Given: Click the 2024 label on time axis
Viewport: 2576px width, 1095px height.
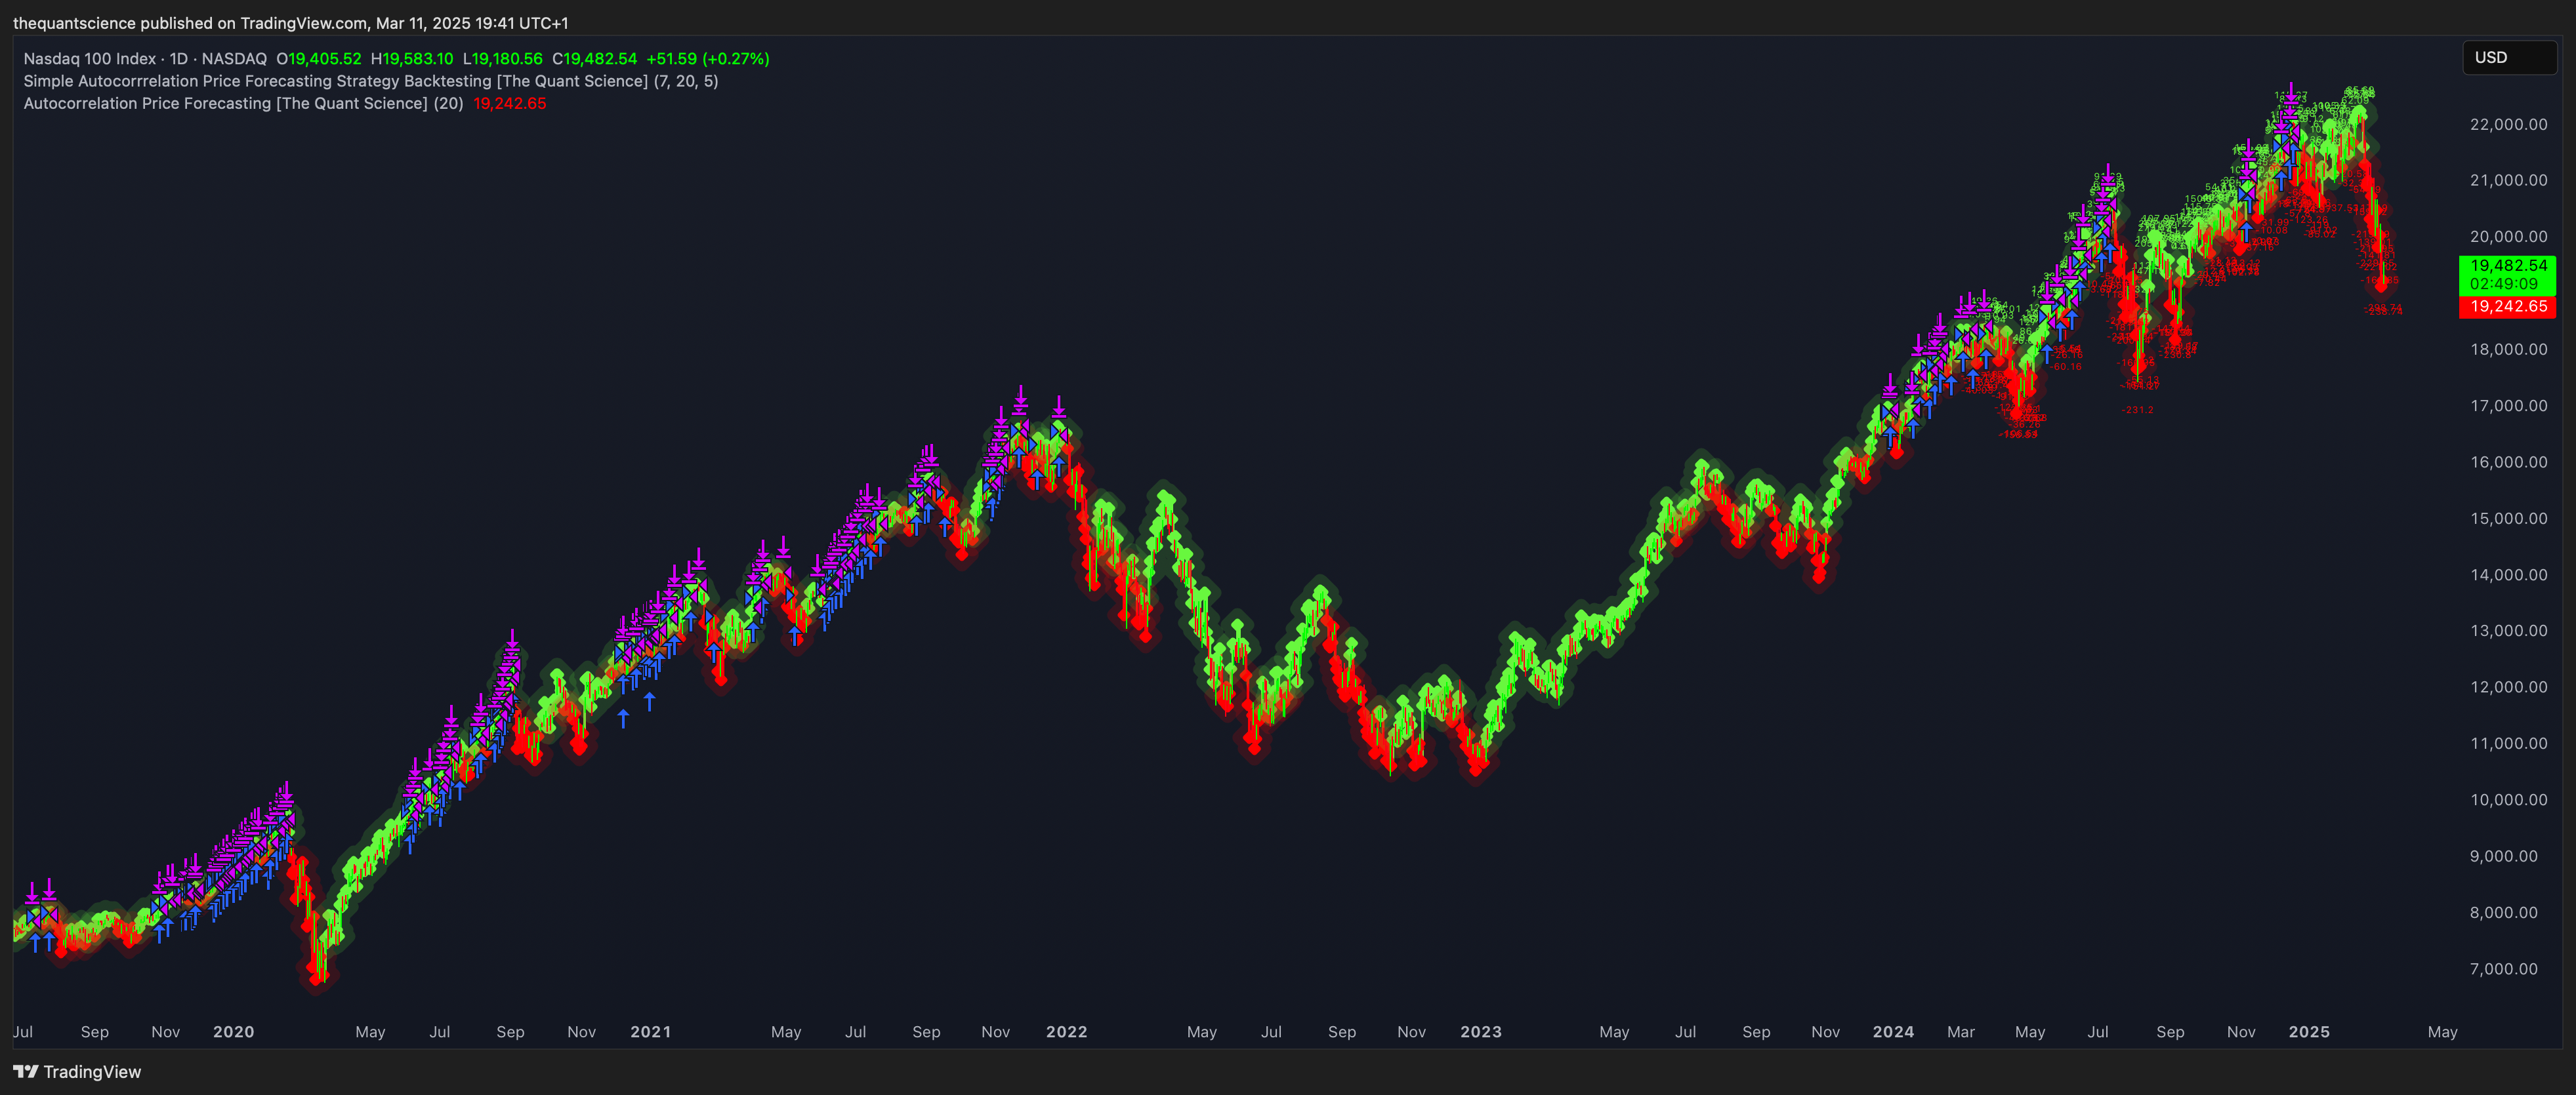Looking at the screenshot, I should (x=1894, y=1032).
